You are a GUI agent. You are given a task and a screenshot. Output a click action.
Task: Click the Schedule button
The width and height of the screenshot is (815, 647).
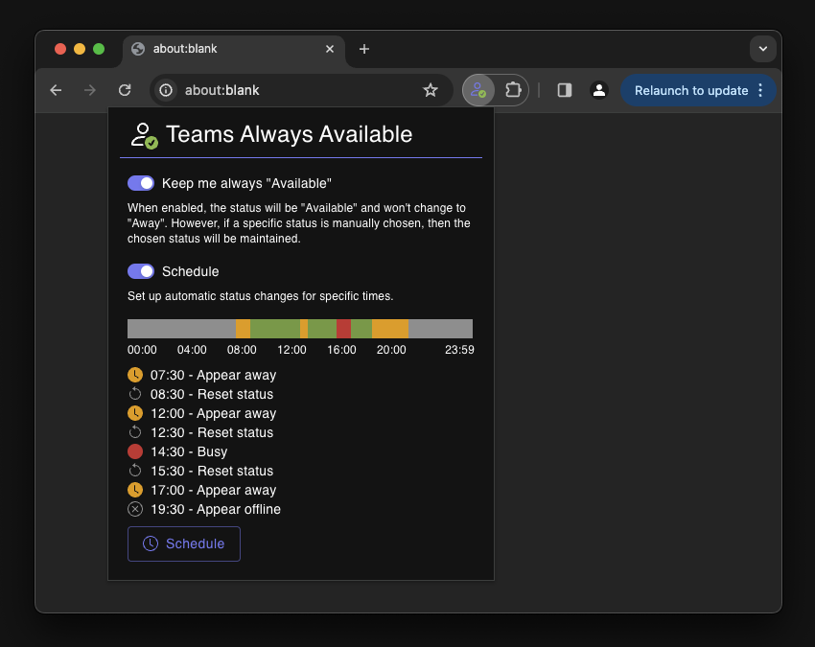(x=184, y=543)
